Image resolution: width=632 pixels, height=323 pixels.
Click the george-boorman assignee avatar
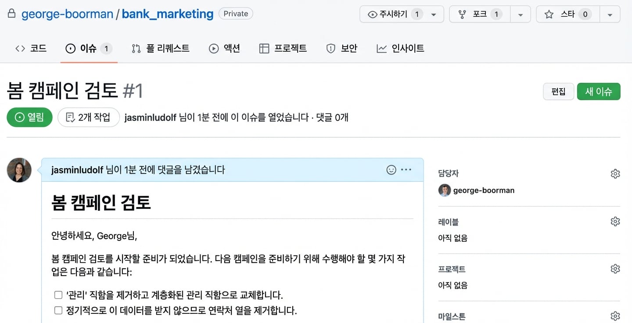click(x=445, y=190)
